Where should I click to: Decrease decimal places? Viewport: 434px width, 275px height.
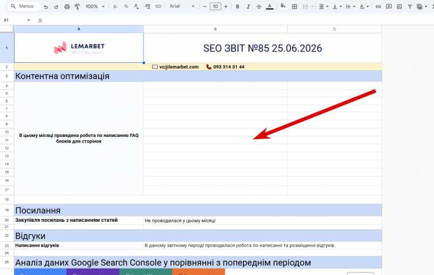point(136,6)
